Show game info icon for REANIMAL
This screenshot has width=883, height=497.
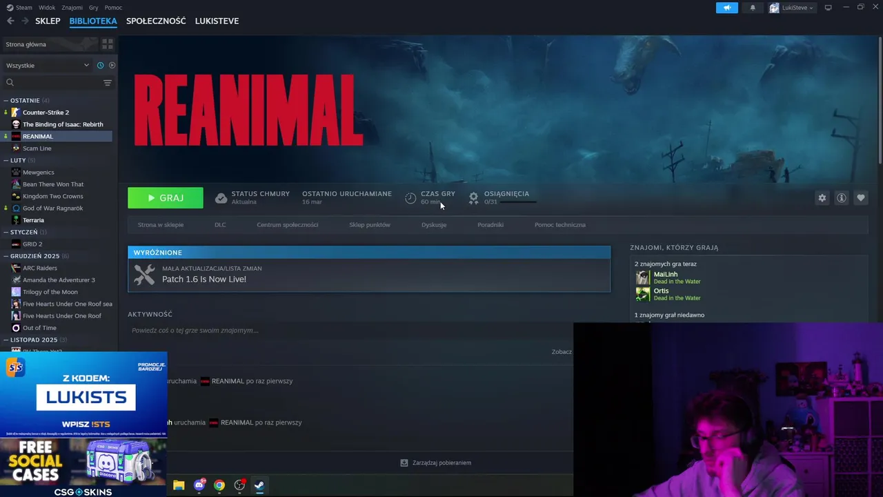coord(842,198)
